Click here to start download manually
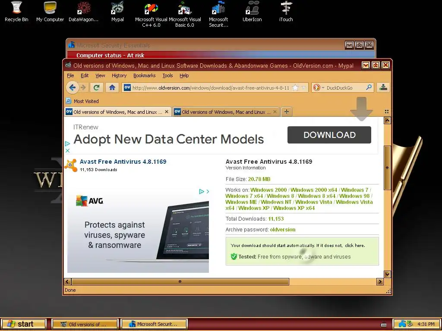This screenshot has width=442, height=331. 355,245
